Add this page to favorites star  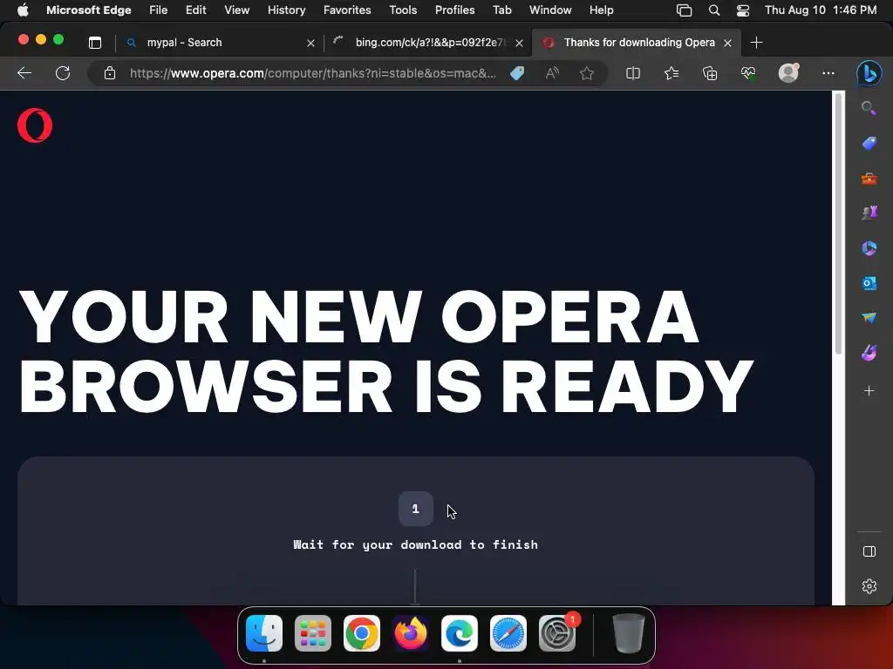[587, 73]
